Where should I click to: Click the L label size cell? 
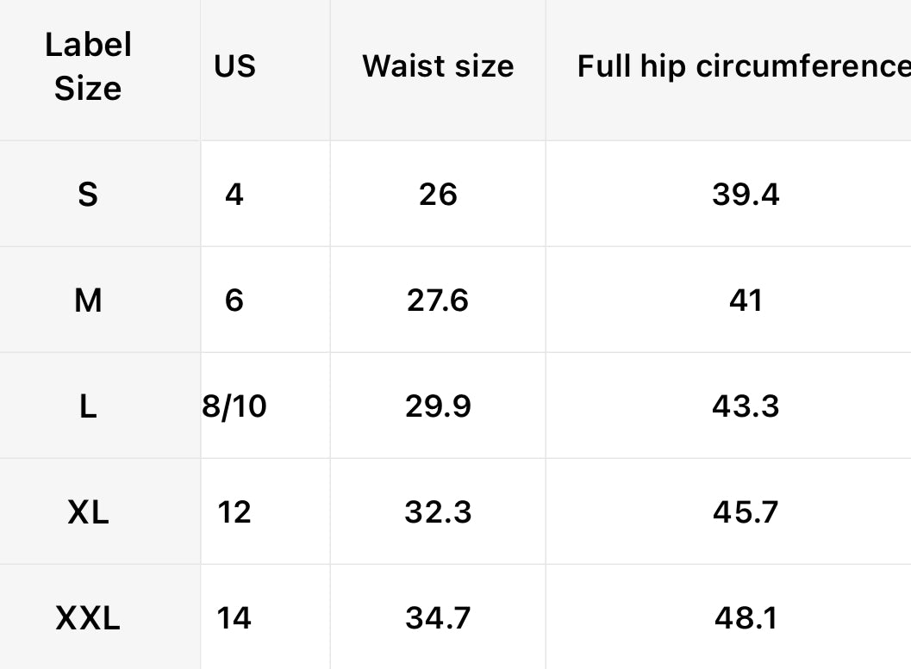click(x=88, y=406)
